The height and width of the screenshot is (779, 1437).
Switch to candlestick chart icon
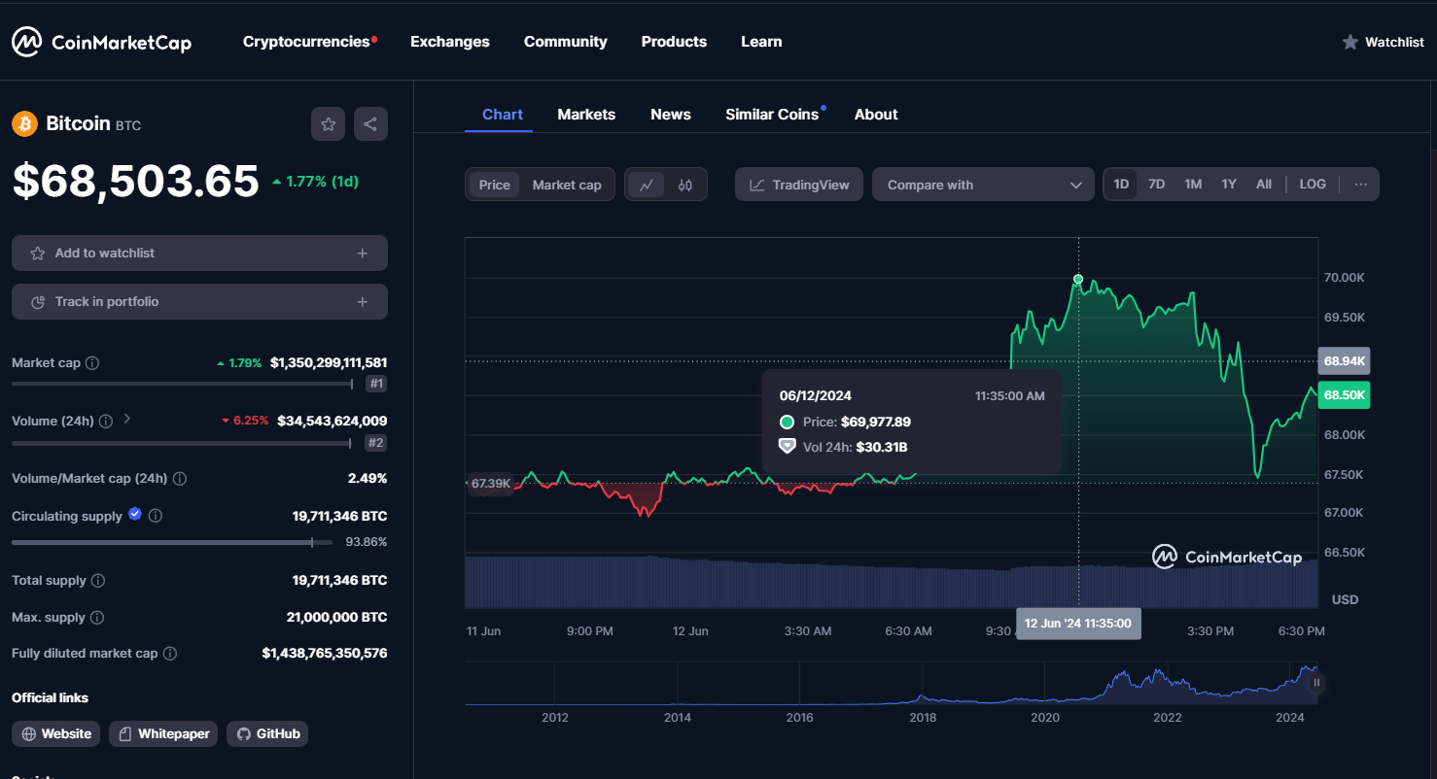pyautogui.click(x=685, y=185)
